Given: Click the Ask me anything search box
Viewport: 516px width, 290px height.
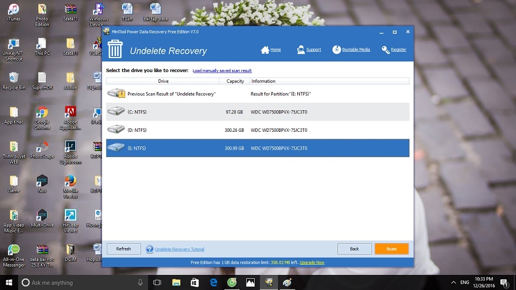Looking at the screenshot, I should (83, 282).
